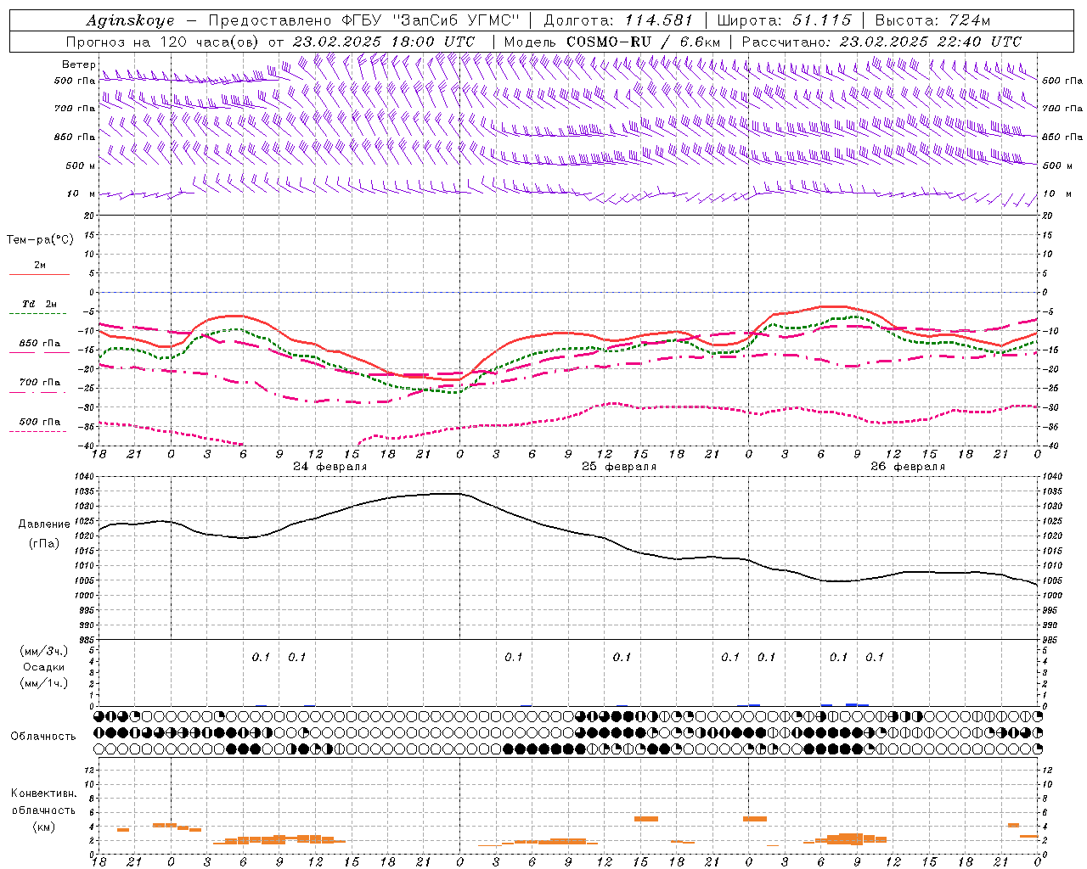
Task: Click orange convective bar at 15h on 25 февраля
Action: [x=646, y=819]
